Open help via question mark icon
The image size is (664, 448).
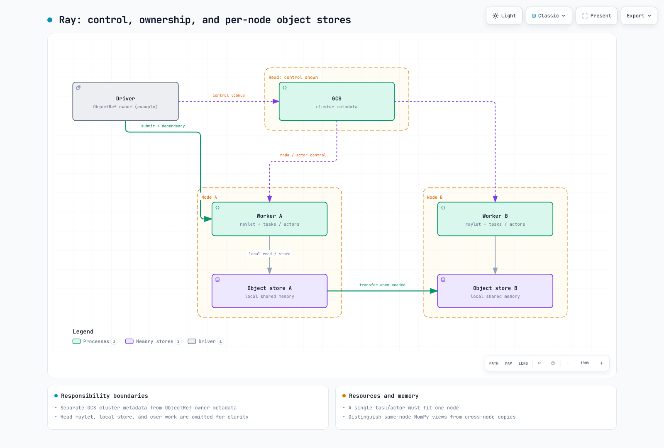[x=553, y=363]
